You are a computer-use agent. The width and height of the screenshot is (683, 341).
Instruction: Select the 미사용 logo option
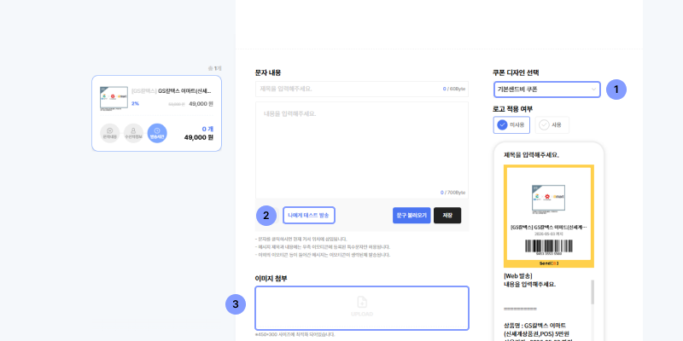(511, 125)
